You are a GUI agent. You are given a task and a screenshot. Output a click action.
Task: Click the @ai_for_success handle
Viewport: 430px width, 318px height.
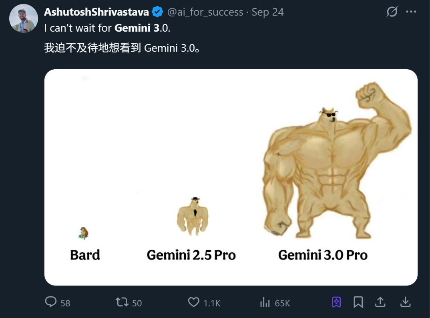pyautogui.click(x=205, y=12)
